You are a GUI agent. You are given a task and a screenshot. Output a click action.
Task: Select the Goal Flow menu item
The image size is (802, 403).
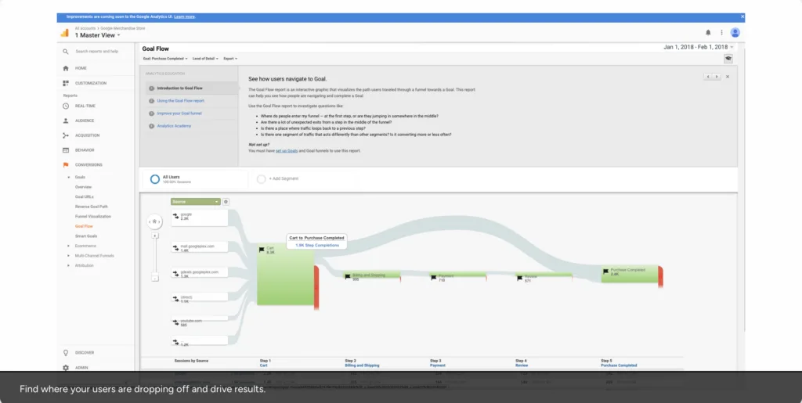pos(84,226)
